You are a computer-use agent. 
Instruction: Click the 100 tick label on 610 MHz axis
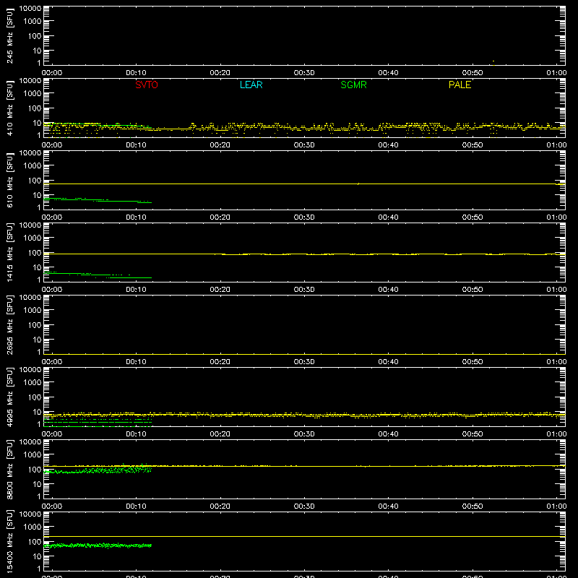(x=35, y=181)
